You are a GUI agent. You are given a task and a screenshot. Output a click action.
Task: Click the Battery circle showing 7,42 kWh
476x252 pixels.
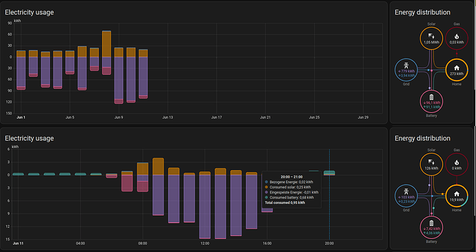[431, 227]
